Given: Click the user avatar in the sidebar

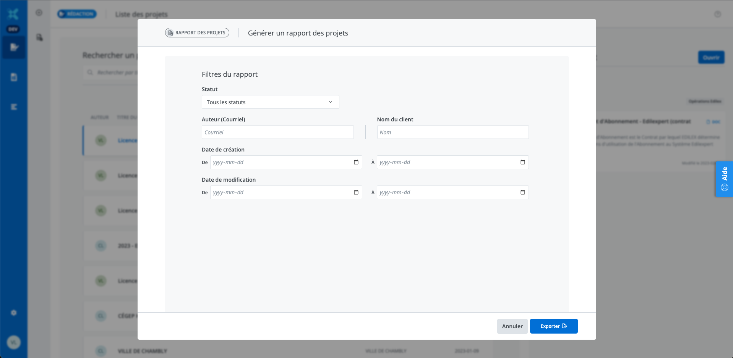Looking at the screenshot, I should [x=14, y=342].
